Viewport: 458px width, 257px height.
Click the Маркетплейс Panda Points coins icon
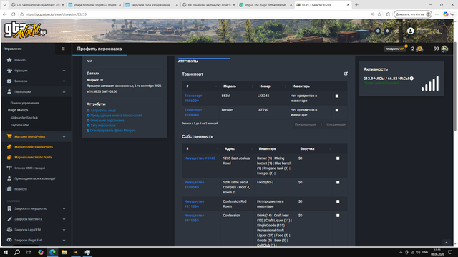point(9,147)
